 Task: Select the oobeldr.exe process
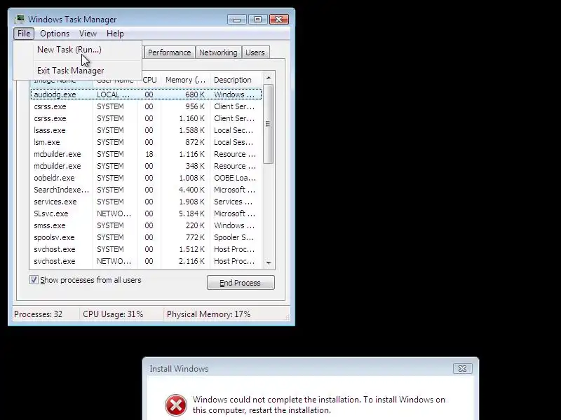[x=146, y=178]
